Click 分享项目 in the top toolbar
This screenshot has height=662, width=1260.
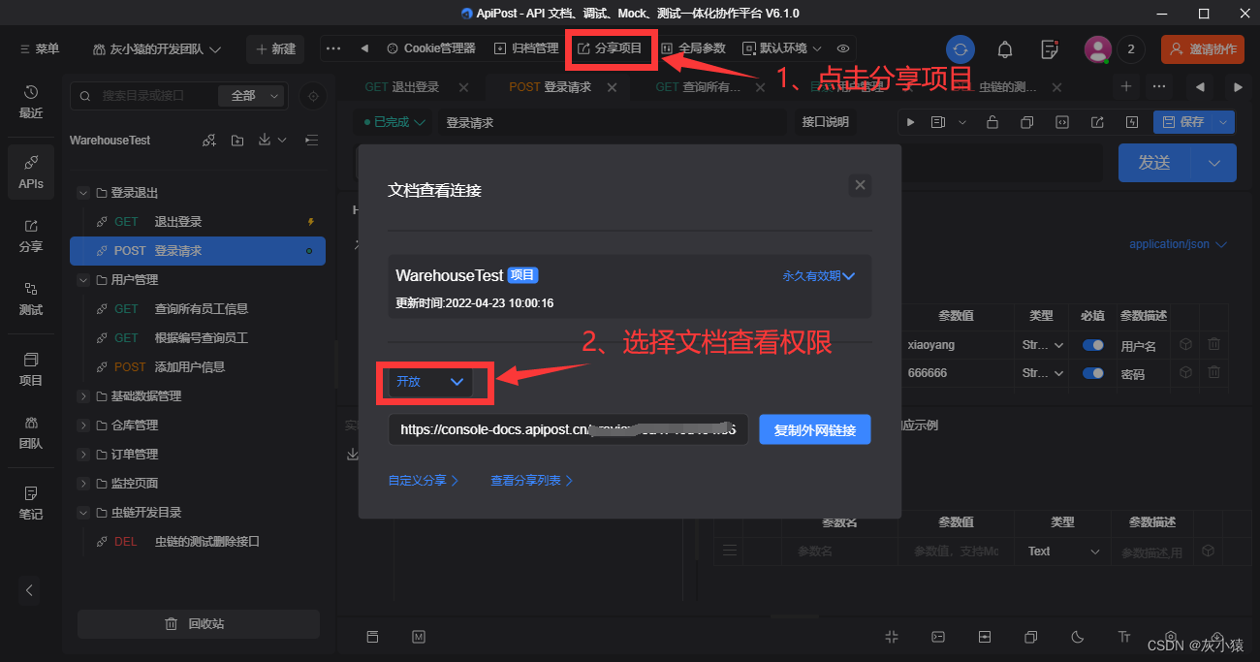point(610,48)
